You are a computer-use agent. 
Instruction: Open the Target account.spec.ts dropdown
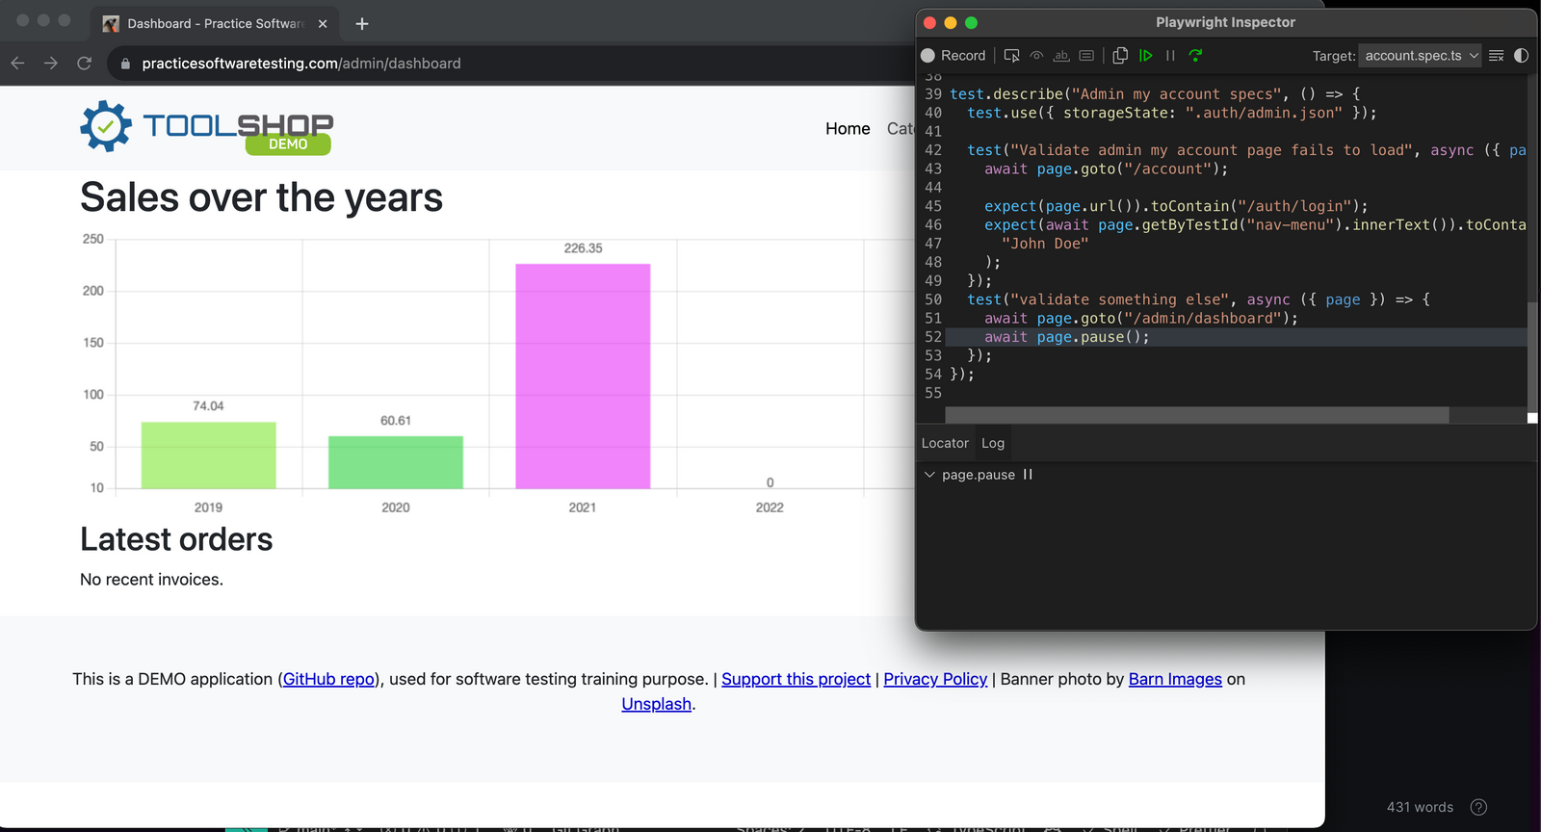click(x=1420, y=56)
